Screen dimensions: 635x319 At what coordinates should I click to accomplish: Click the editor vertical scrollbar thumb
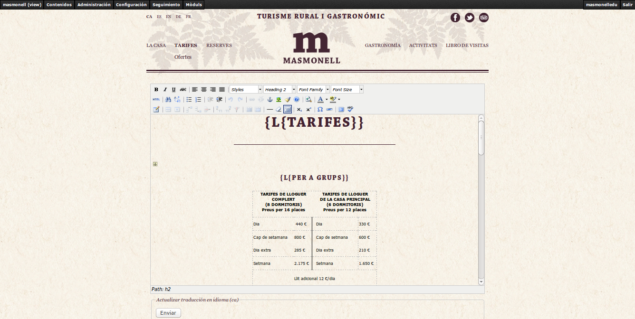click(x=481, y=138)
